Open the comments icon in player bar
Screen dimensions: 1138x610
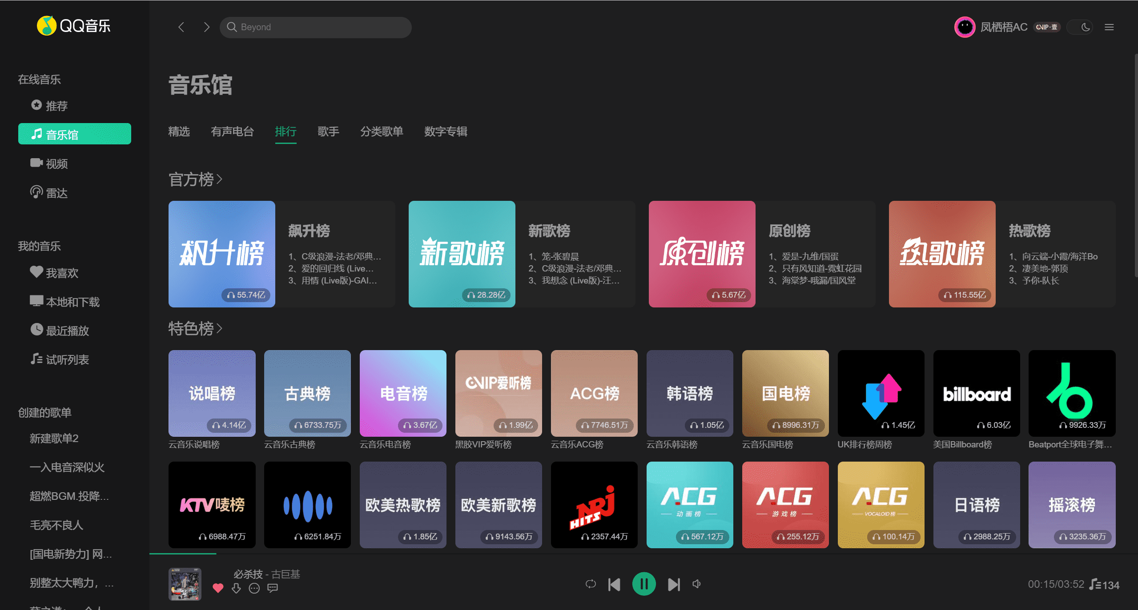coord(273,588)
